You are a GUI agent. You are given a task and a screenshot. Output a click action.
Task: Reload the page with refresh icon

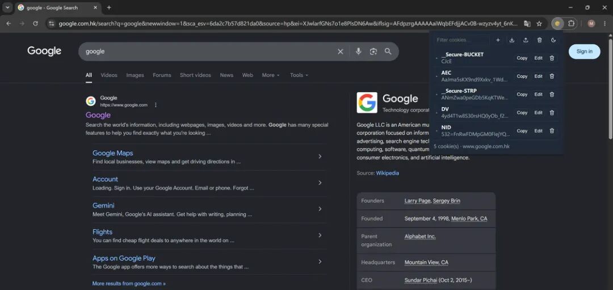click(x=35, y=23)
